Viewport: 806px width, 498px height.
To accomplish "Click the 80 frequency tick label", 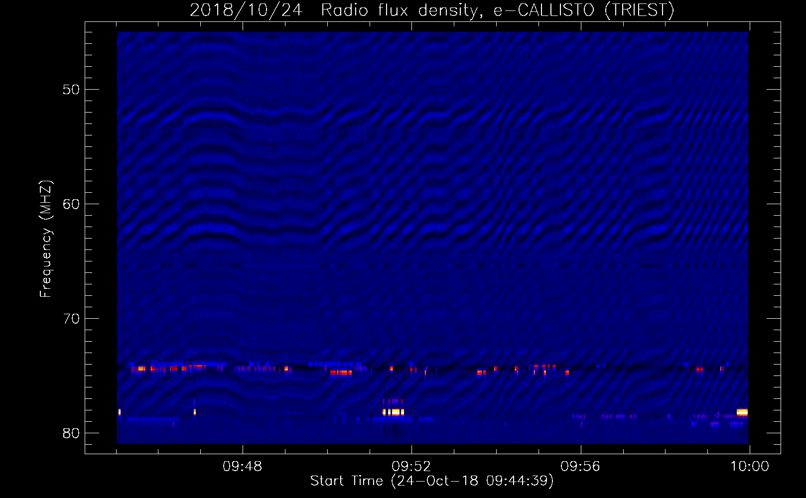I will (71, 433).
